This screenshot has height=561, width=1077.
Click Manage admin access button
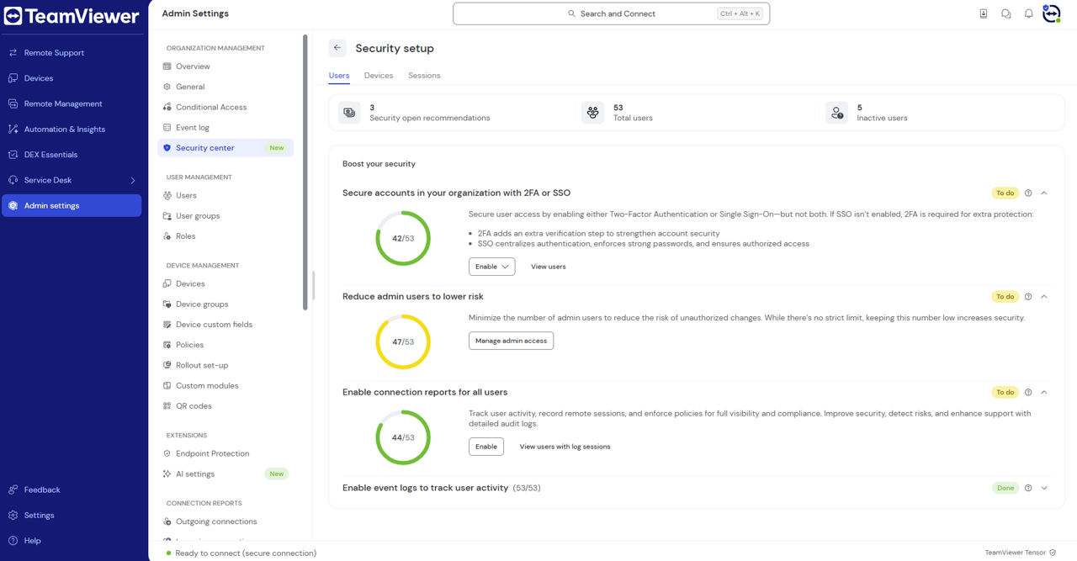point(511,341)
